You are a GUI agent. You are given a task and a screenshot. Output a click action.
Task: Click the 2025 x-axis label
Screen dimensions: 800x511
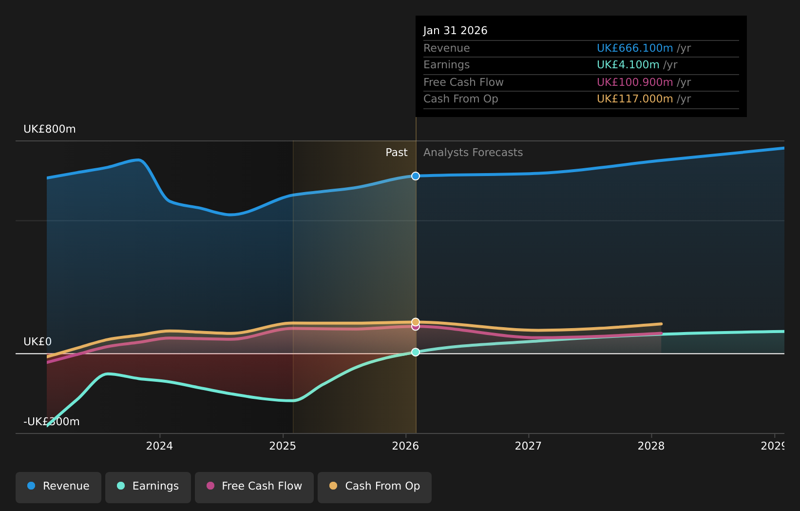click(x=283, y=446)
